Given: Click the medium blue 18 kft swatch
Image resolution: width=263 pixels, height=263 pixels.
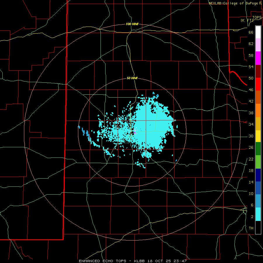Looking at the screenshot, I should [258, 188].
